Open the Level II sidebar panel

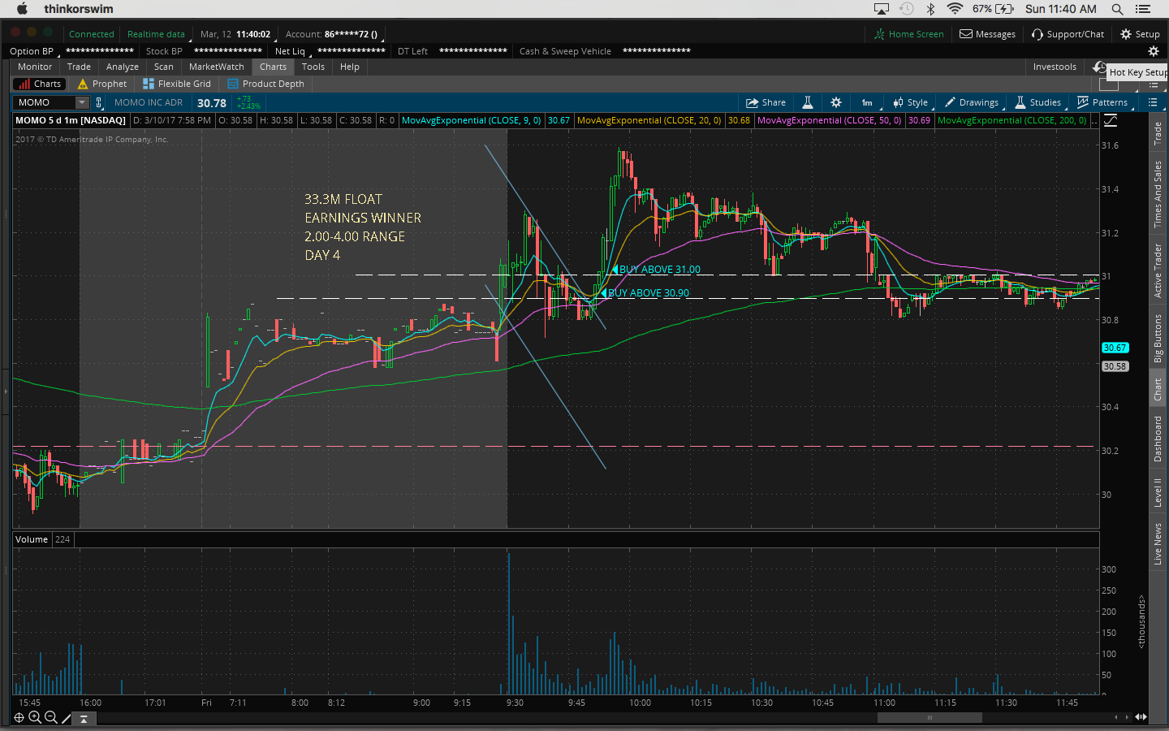coord(1158,492)
